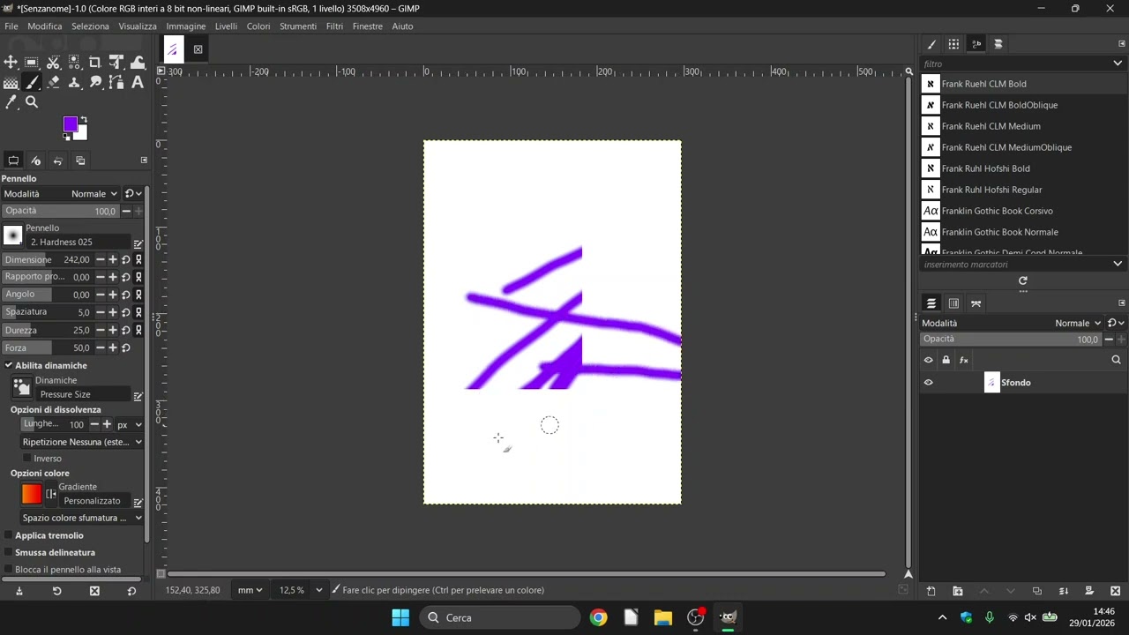Switch to Undo History tab
The height and width of the screenshot is (635, 1129).
pos(58,161)
